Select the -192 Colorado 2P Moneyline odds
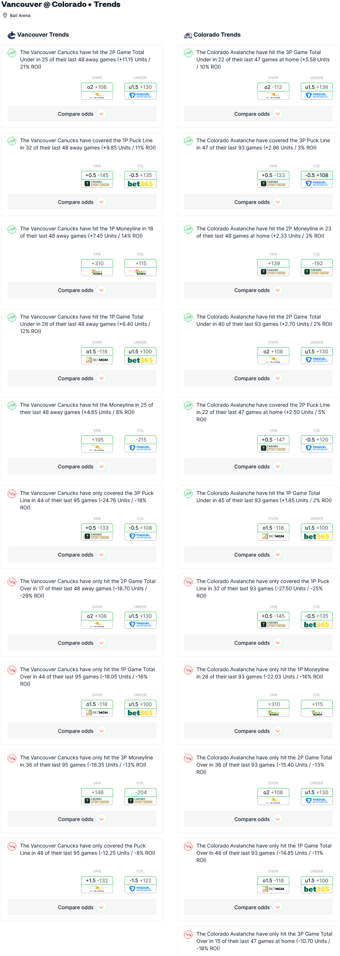 [317, 263]
